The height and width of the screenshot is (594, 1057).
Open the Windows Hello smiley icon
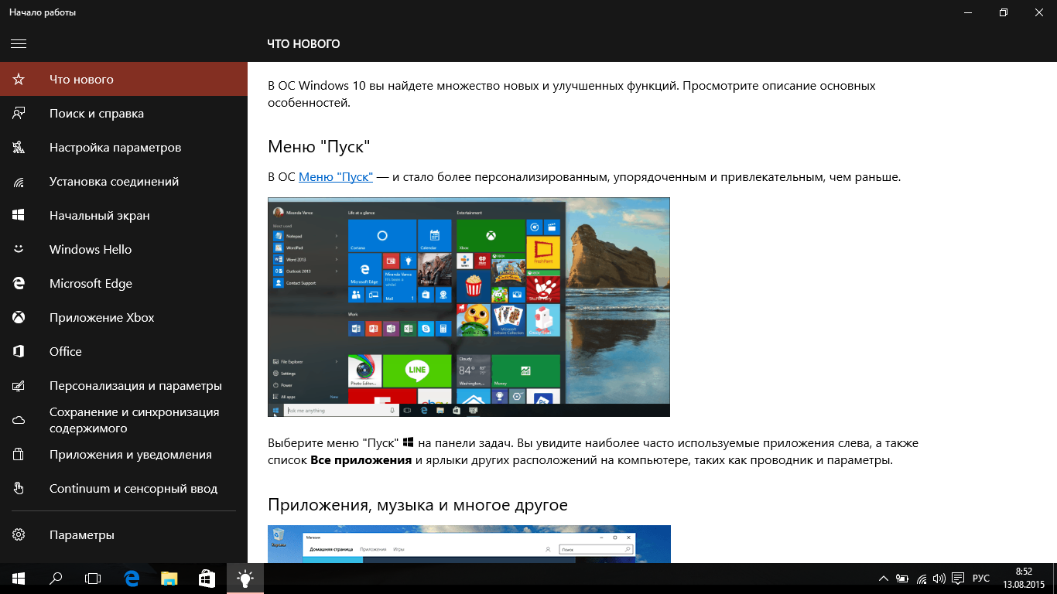click(19, 250)
